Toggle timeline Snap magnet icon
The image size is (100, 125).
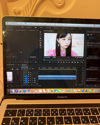pyautogui.click(x=24, y=69)
